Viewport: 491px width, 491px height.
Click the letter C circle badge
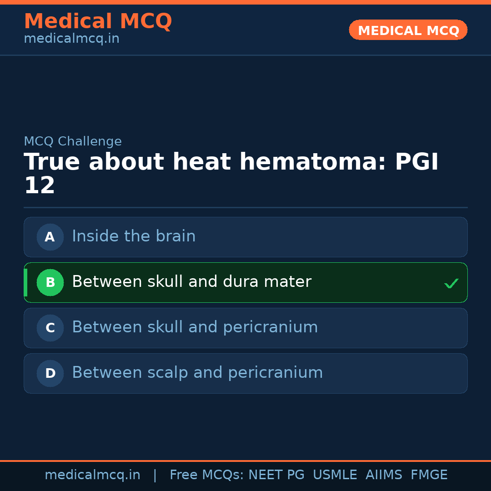(x=50, y=328)
